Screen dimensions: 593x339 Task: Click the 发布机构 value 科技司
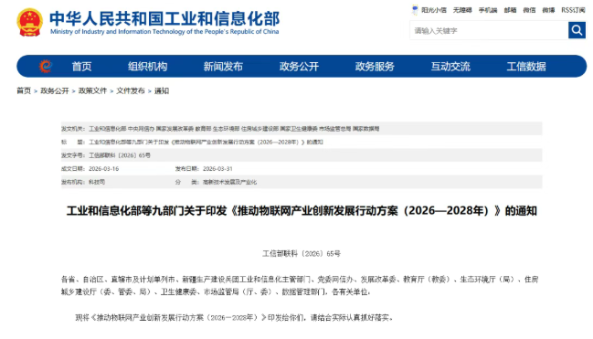tap(97, 182)
